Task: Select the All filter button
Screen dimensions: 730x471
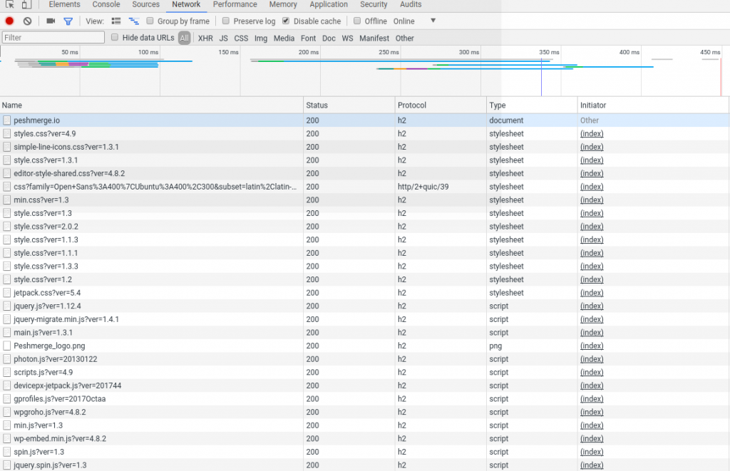Action: (x=185, y=38)
